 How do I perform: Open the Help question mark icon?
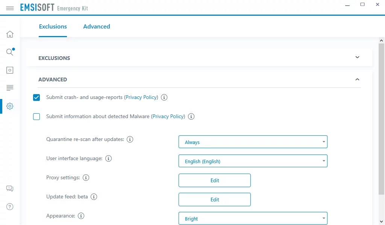(10, 207)
